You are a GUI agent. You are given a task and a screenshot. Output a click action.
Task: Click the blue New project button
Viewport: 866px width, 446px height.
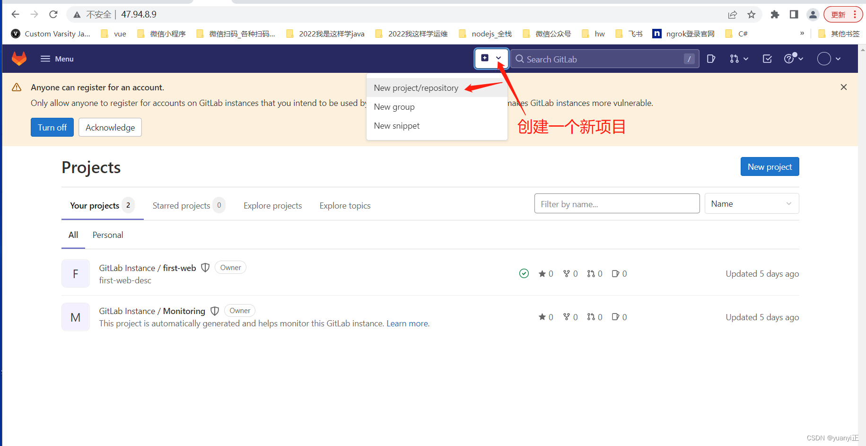click(770, 166)
